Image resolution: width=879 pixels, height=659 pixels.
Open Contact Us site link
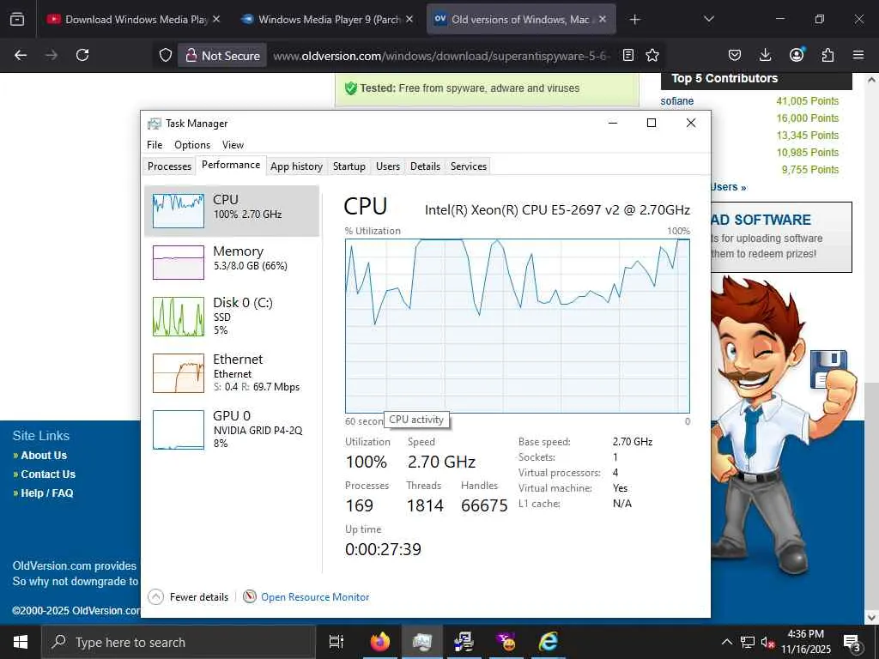(48, 474)
